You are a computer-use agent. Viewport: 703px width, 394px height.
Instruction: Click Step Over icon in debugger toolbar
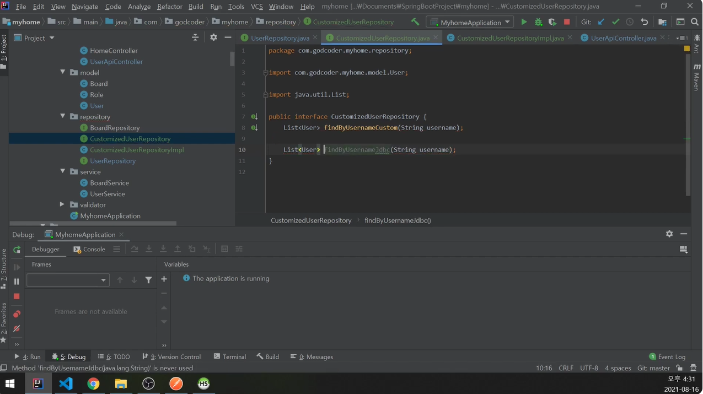[135, 249]
